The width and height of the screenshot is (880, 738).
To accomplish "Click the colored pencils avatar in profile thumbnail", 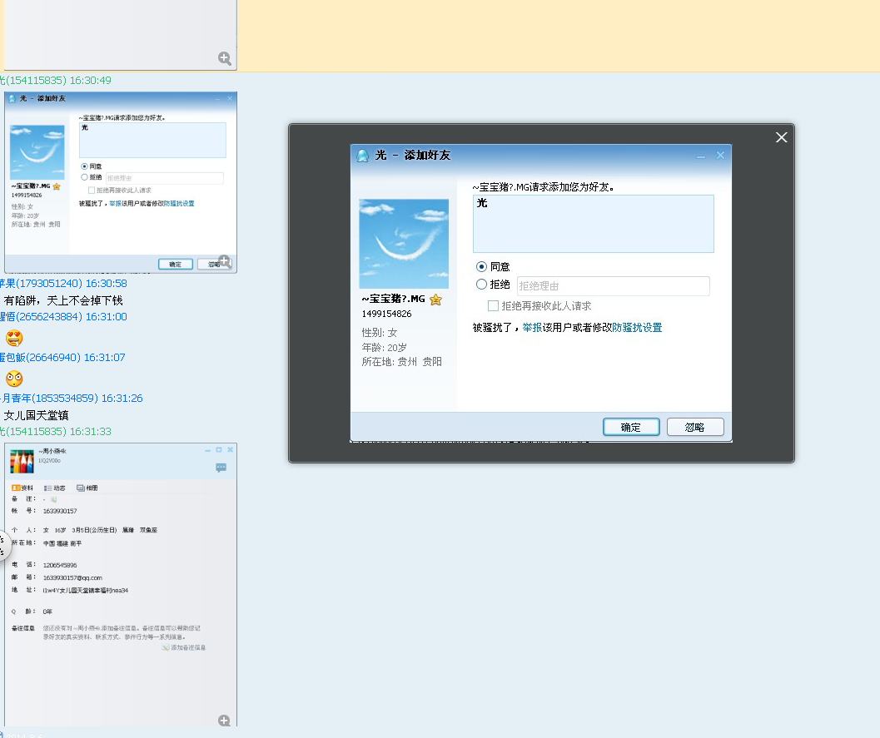I will 22,462.
